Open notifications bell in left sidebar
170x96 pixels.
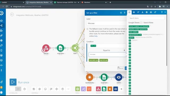[1, 82]
